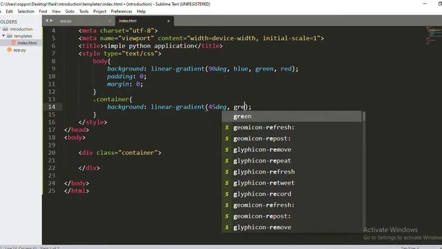Choose the green autocomplete suggestion

[x=291, y=116]
